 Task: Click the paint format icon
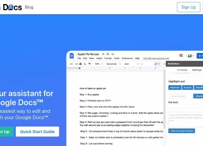pyautogui.click(x=90, y=64)
